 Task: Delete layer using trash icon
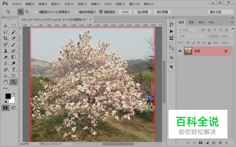click(226, 143)
